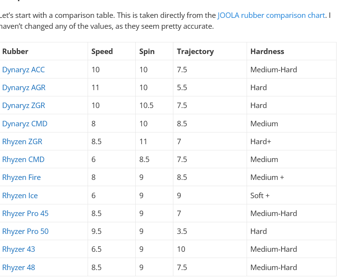Select the Spin column header
This screenshot has width=337, height=279.
point(147,51)
